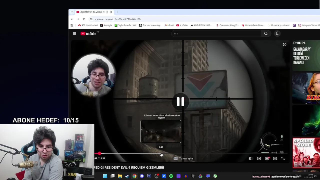Viewport: 320px width, 180px height.
Task: Open Photoshop from the taskbar
Action: point(149,176)
